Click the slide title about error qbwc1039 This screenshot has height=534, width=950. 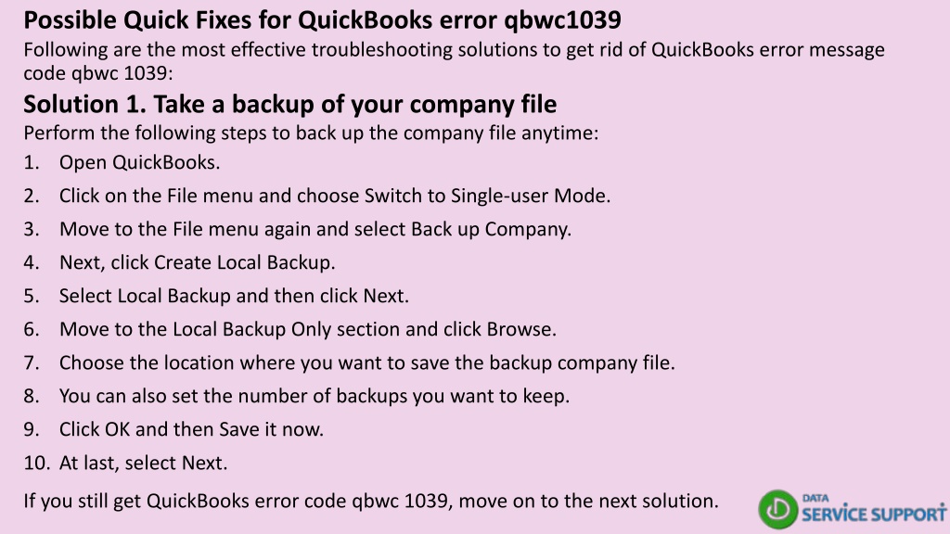click(322, 20)
